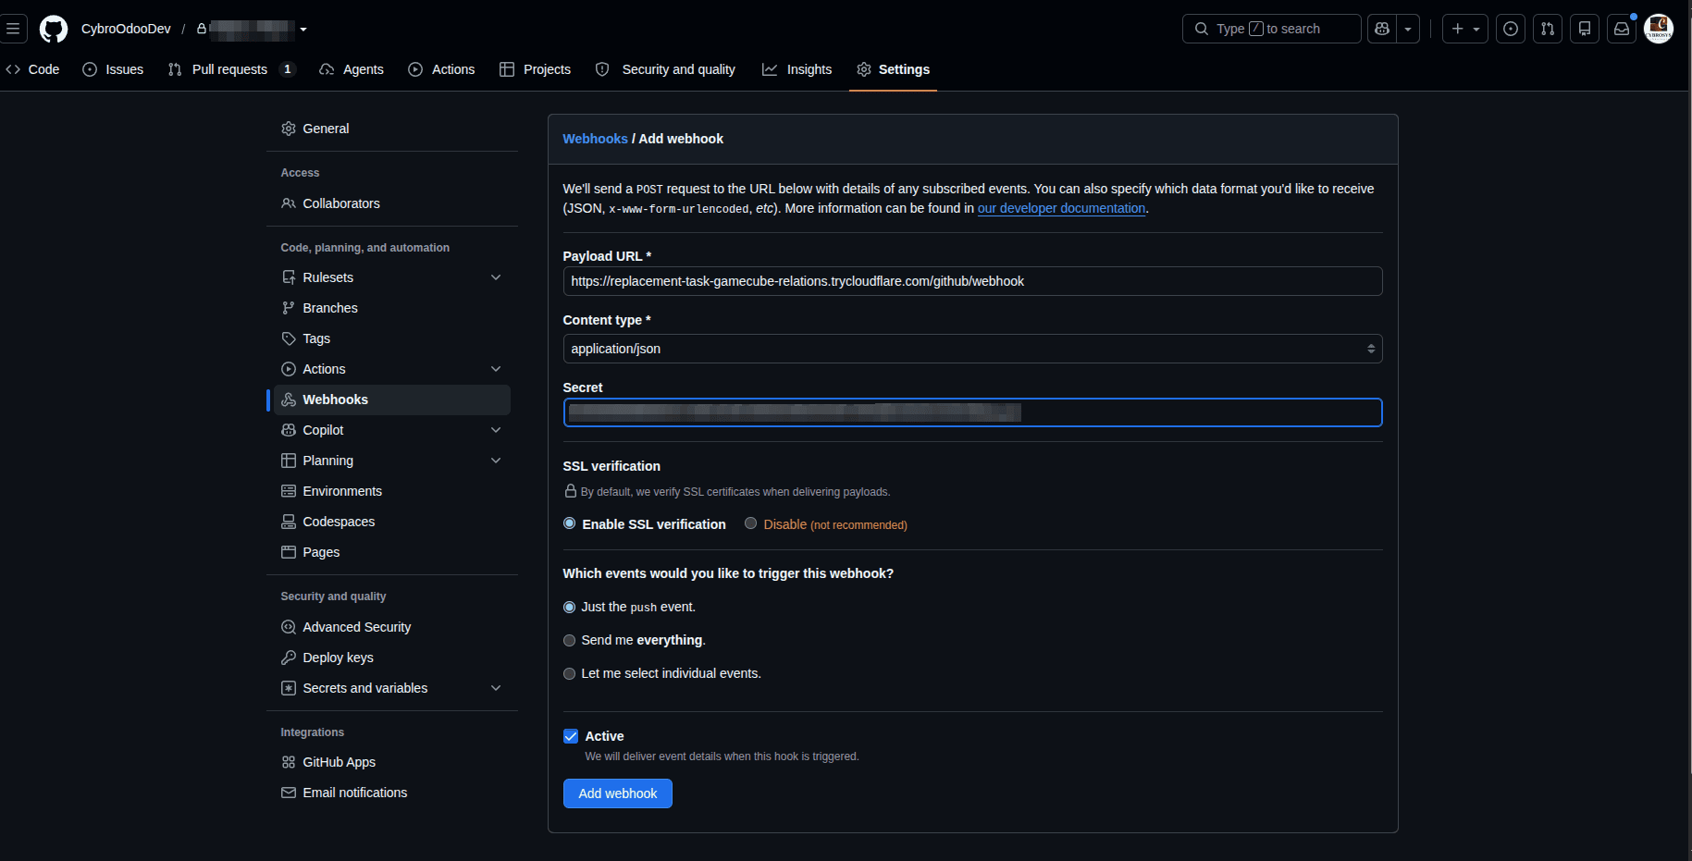Expand the sidebar Actions section chevron
Image resolution: width=1692 pixels, height=861 pixels.
click(496, 369)
